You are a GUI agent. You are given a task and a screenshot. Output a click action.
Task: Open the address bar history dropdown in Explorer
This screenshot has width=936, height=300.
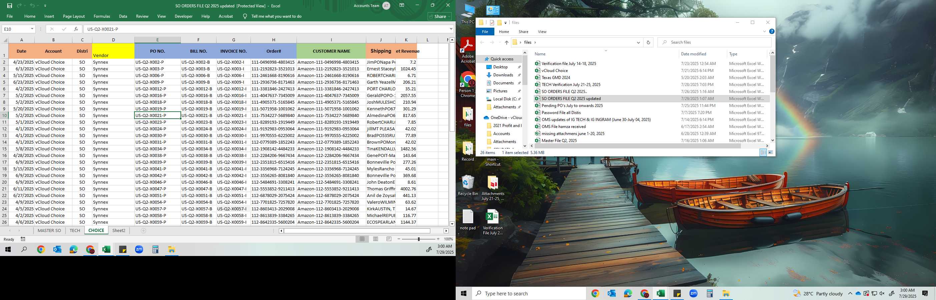(638, 42)
